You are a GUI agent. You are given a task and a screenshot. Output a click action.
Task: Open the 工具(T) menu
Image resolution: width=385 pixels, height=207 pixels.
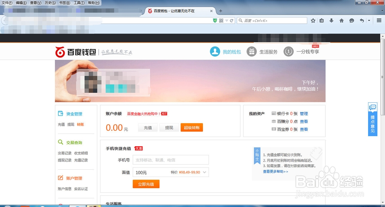pyautogui.click(x=79, y=3)
